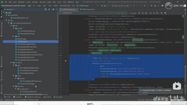Switch to BleManager.java editor tab
Viewport: 187px width, 105px height.
tap(88, 9)
